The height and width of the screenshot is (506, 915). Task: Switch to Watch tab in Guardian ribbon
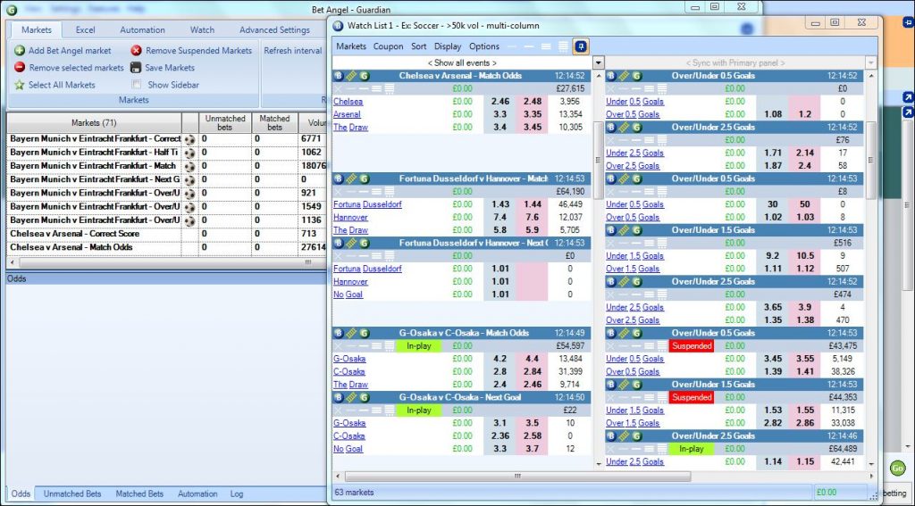202,29
